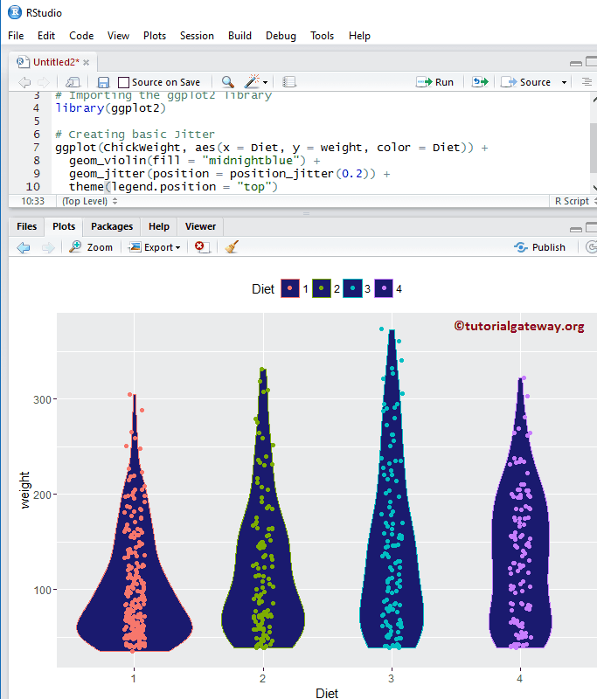The width and height of the screenshot is (597, 699).
Task: Click the Run button
Action: (x=435, y=81)
